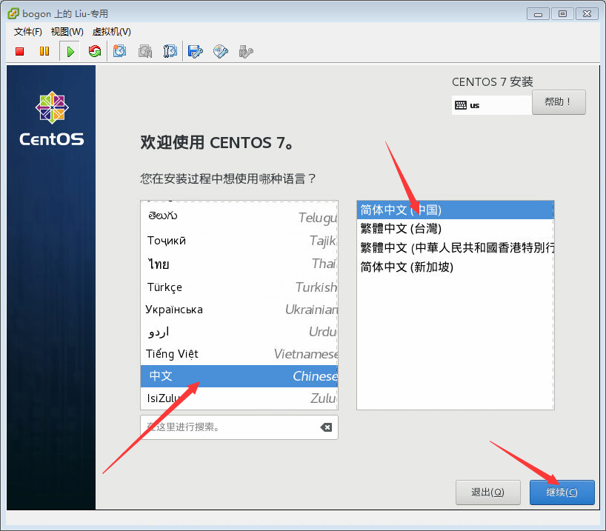Open the 视图(W) menu
This screenshot has height=531, width=606.
(67, 32)
